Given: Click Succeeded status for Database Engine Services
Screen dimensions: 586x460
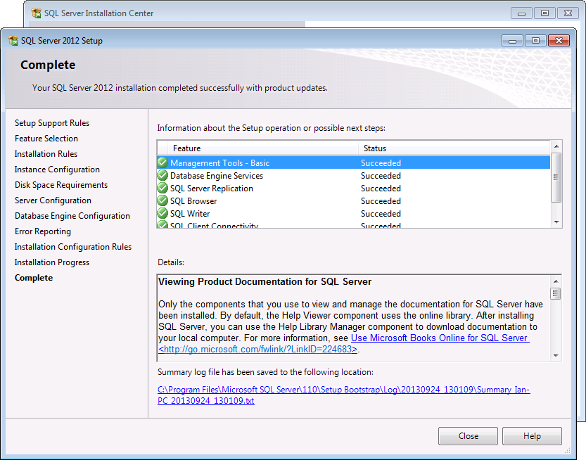Looking at the screenshot, I should coord(381,176).
